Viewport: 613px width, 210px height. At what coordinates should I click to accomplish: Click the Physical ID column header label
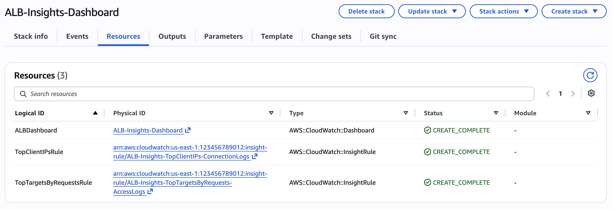pyautogui.click(x=129, y=113)
